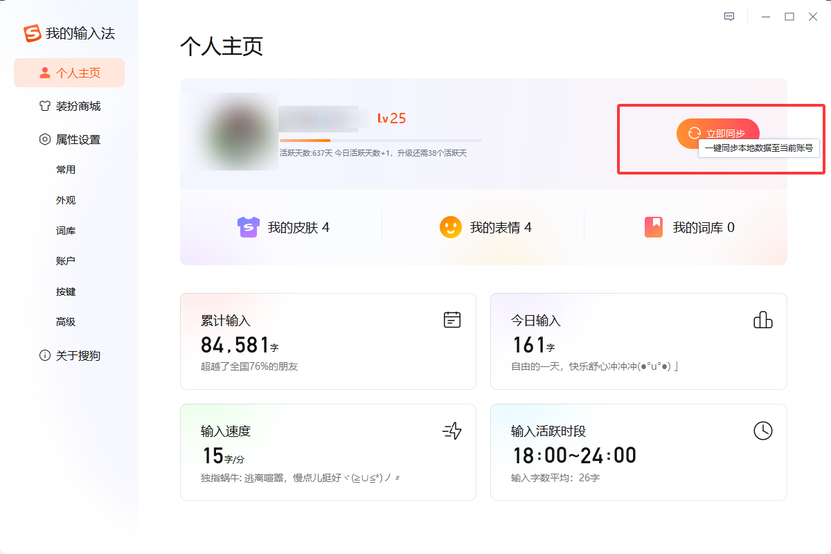This screenshot has width=831, height=554.
Task: Click the clock icon on 输入活跃时段 card
Action: 763,431
